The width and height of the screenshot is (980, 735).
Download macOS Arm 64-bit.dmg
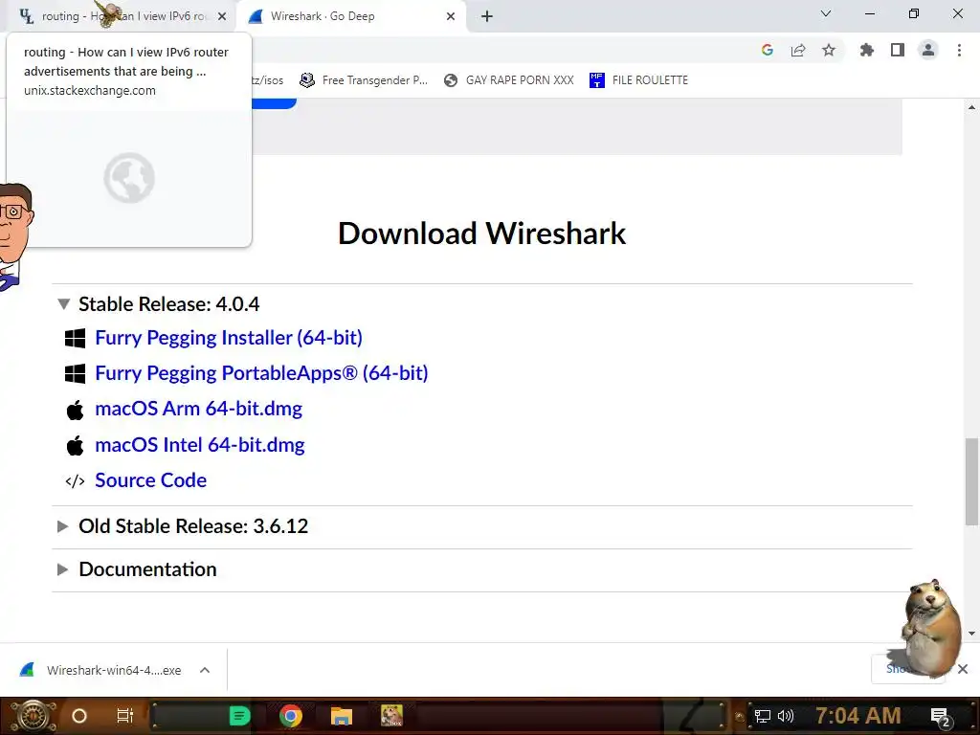pos(199,409)
